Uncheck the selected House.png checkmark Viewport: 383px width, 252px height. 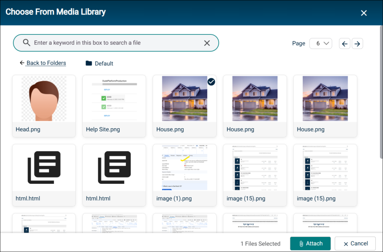[211, 82]
